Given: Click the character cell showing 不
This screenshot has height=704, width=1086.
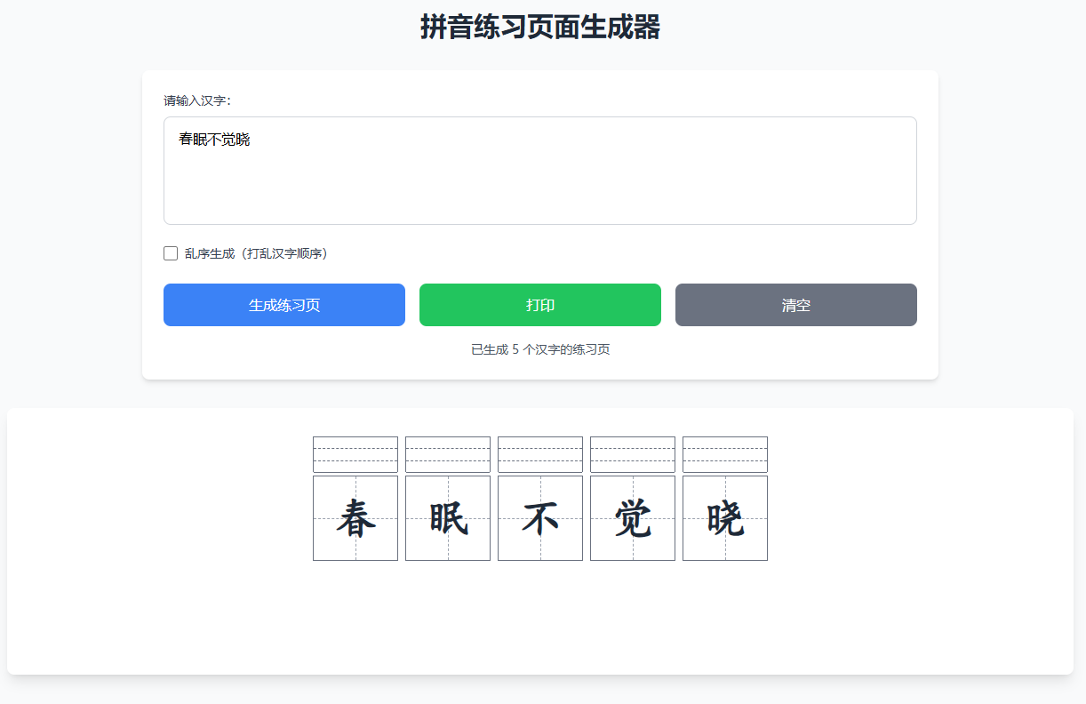Looking at the screenshot, I should 540,517.
